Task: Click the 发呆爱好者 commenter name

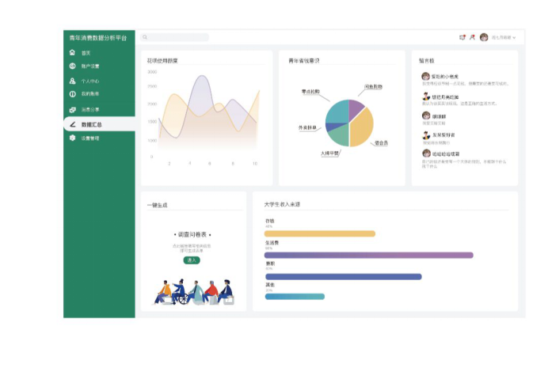Action: click(x=443, y=134)
